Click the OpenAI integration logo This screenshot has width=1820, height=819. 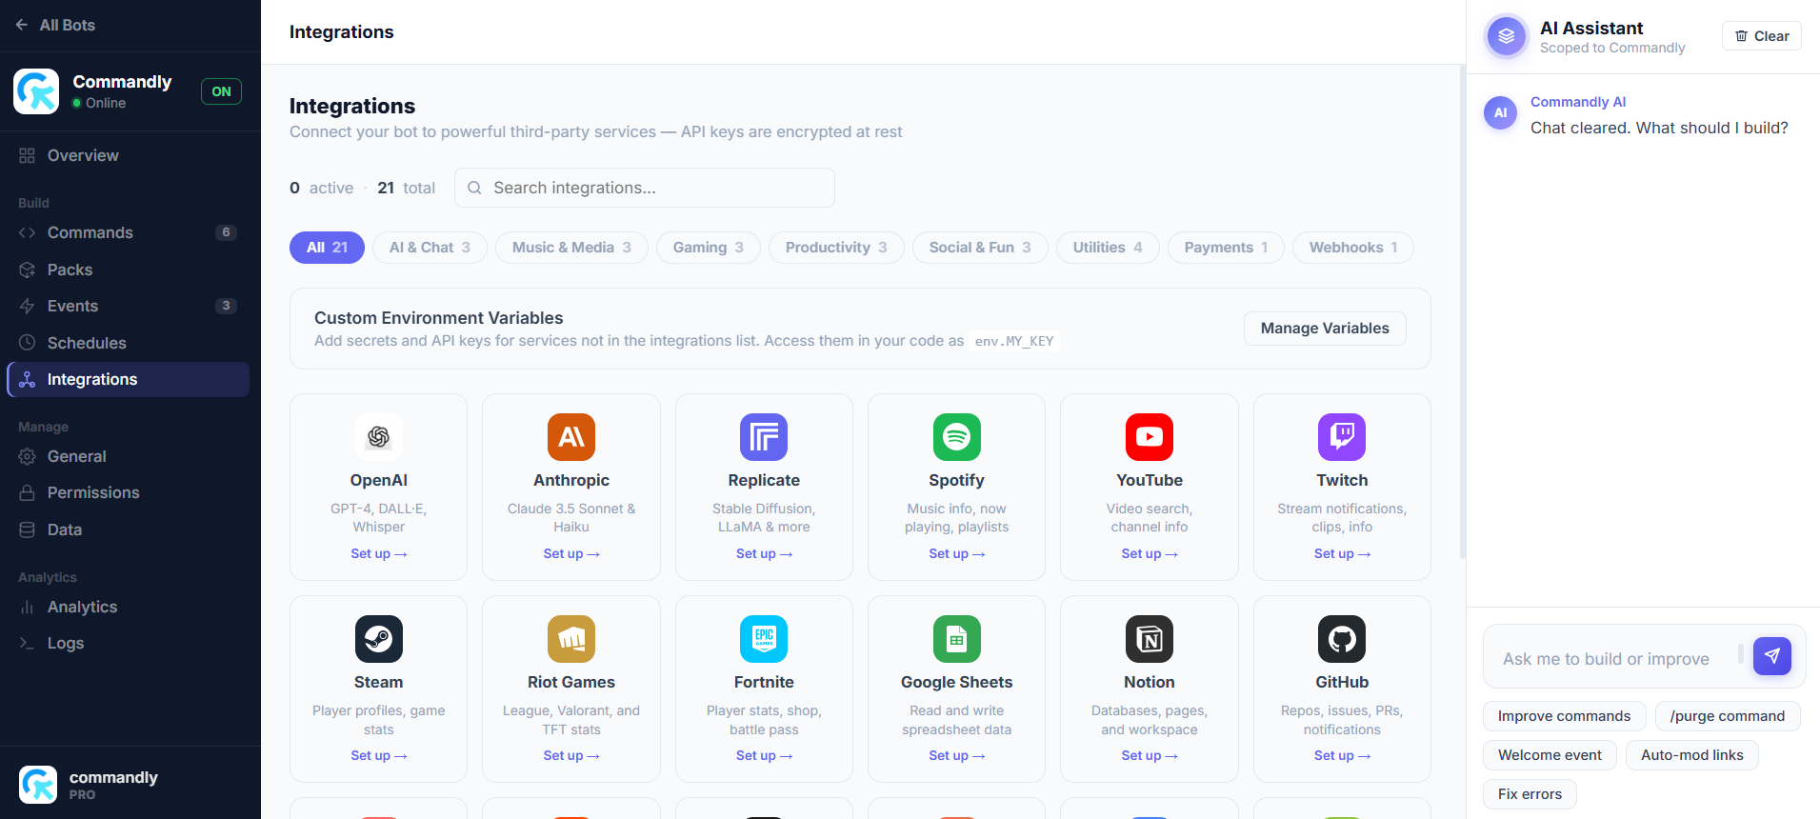click(378, 437)
